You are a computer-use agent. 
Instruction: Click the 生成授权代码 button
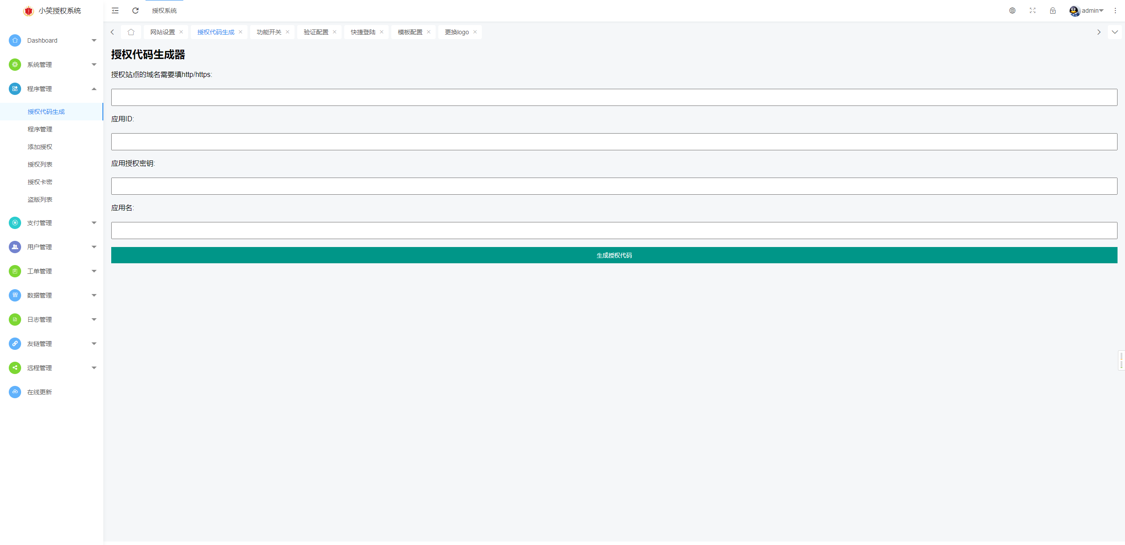[614, 255]
